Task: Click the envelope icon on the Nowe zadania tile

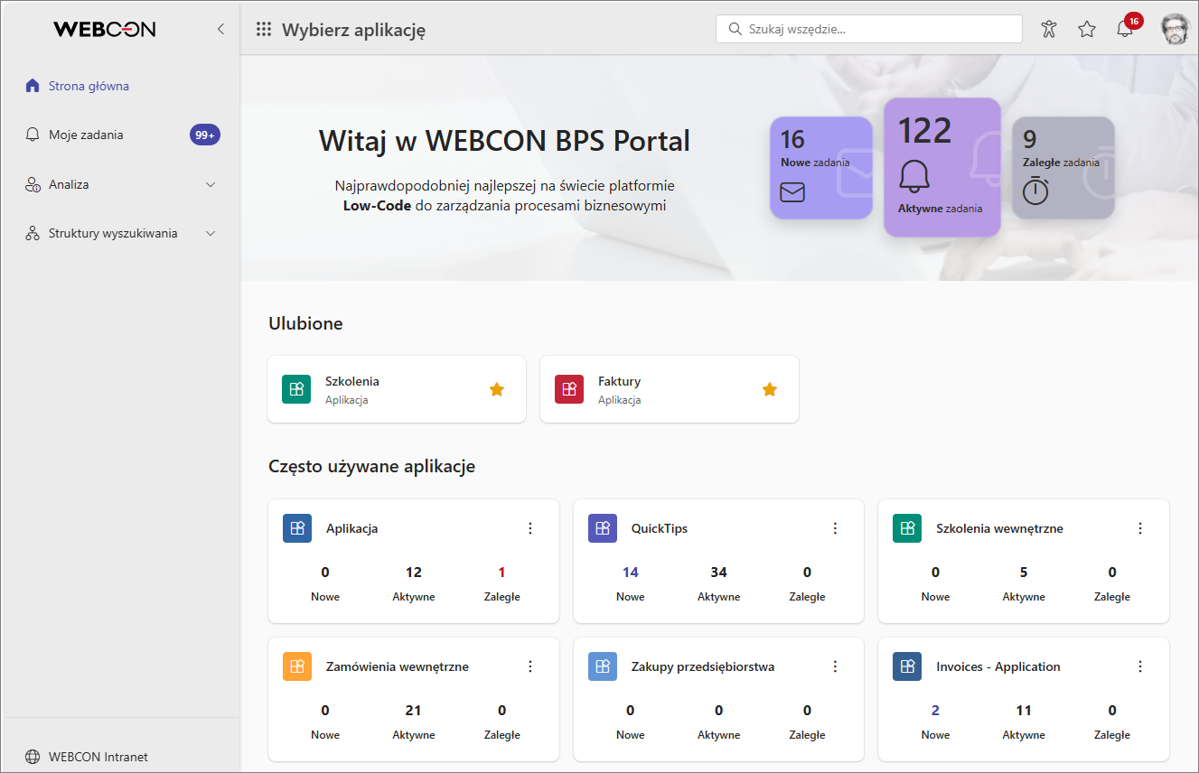Action: (792, 192)
